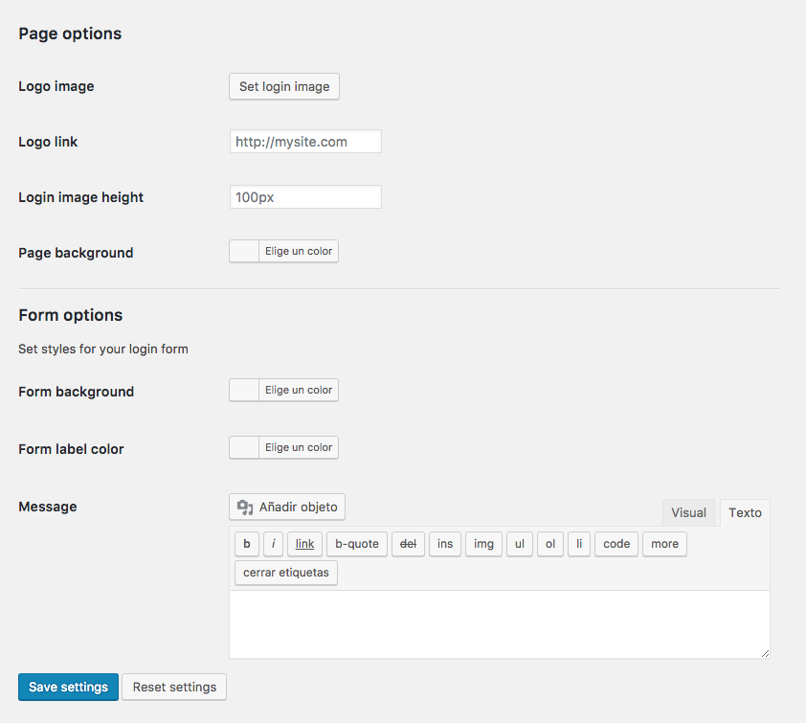
Task: Apply strikethrough with the del quicktag
Action: click(x=408, y=544)
